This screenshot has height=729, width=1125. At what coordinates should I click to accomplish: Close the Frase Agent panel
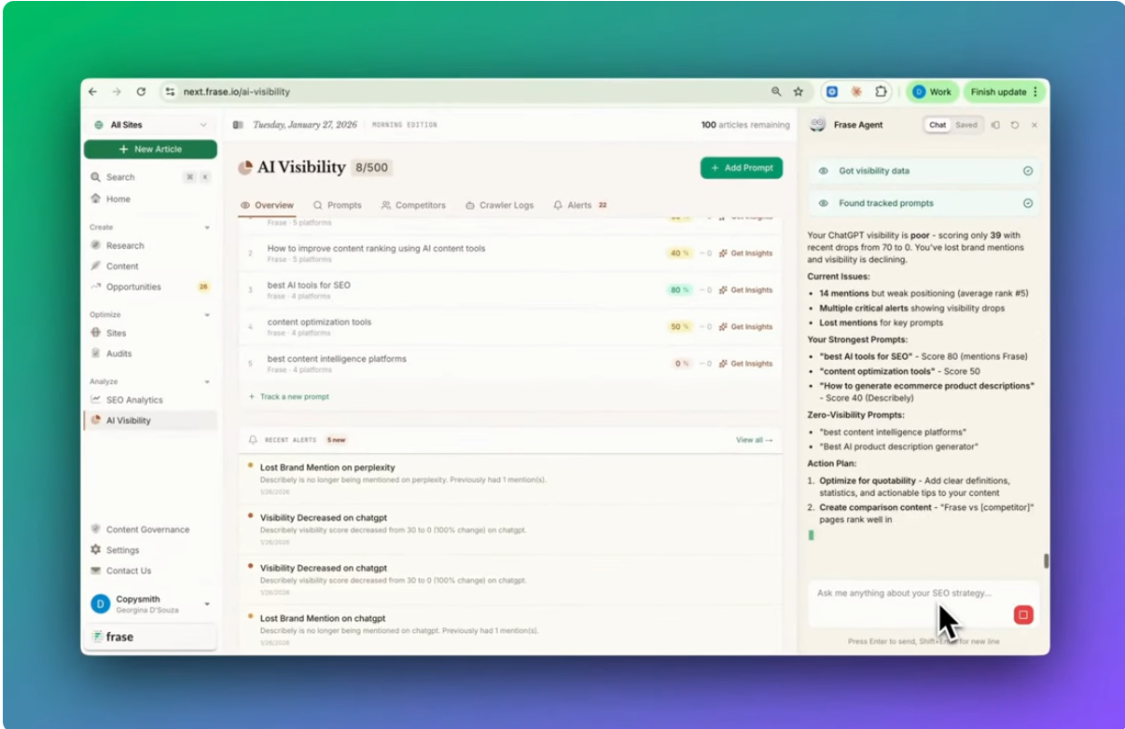(x=1035, y=125)
